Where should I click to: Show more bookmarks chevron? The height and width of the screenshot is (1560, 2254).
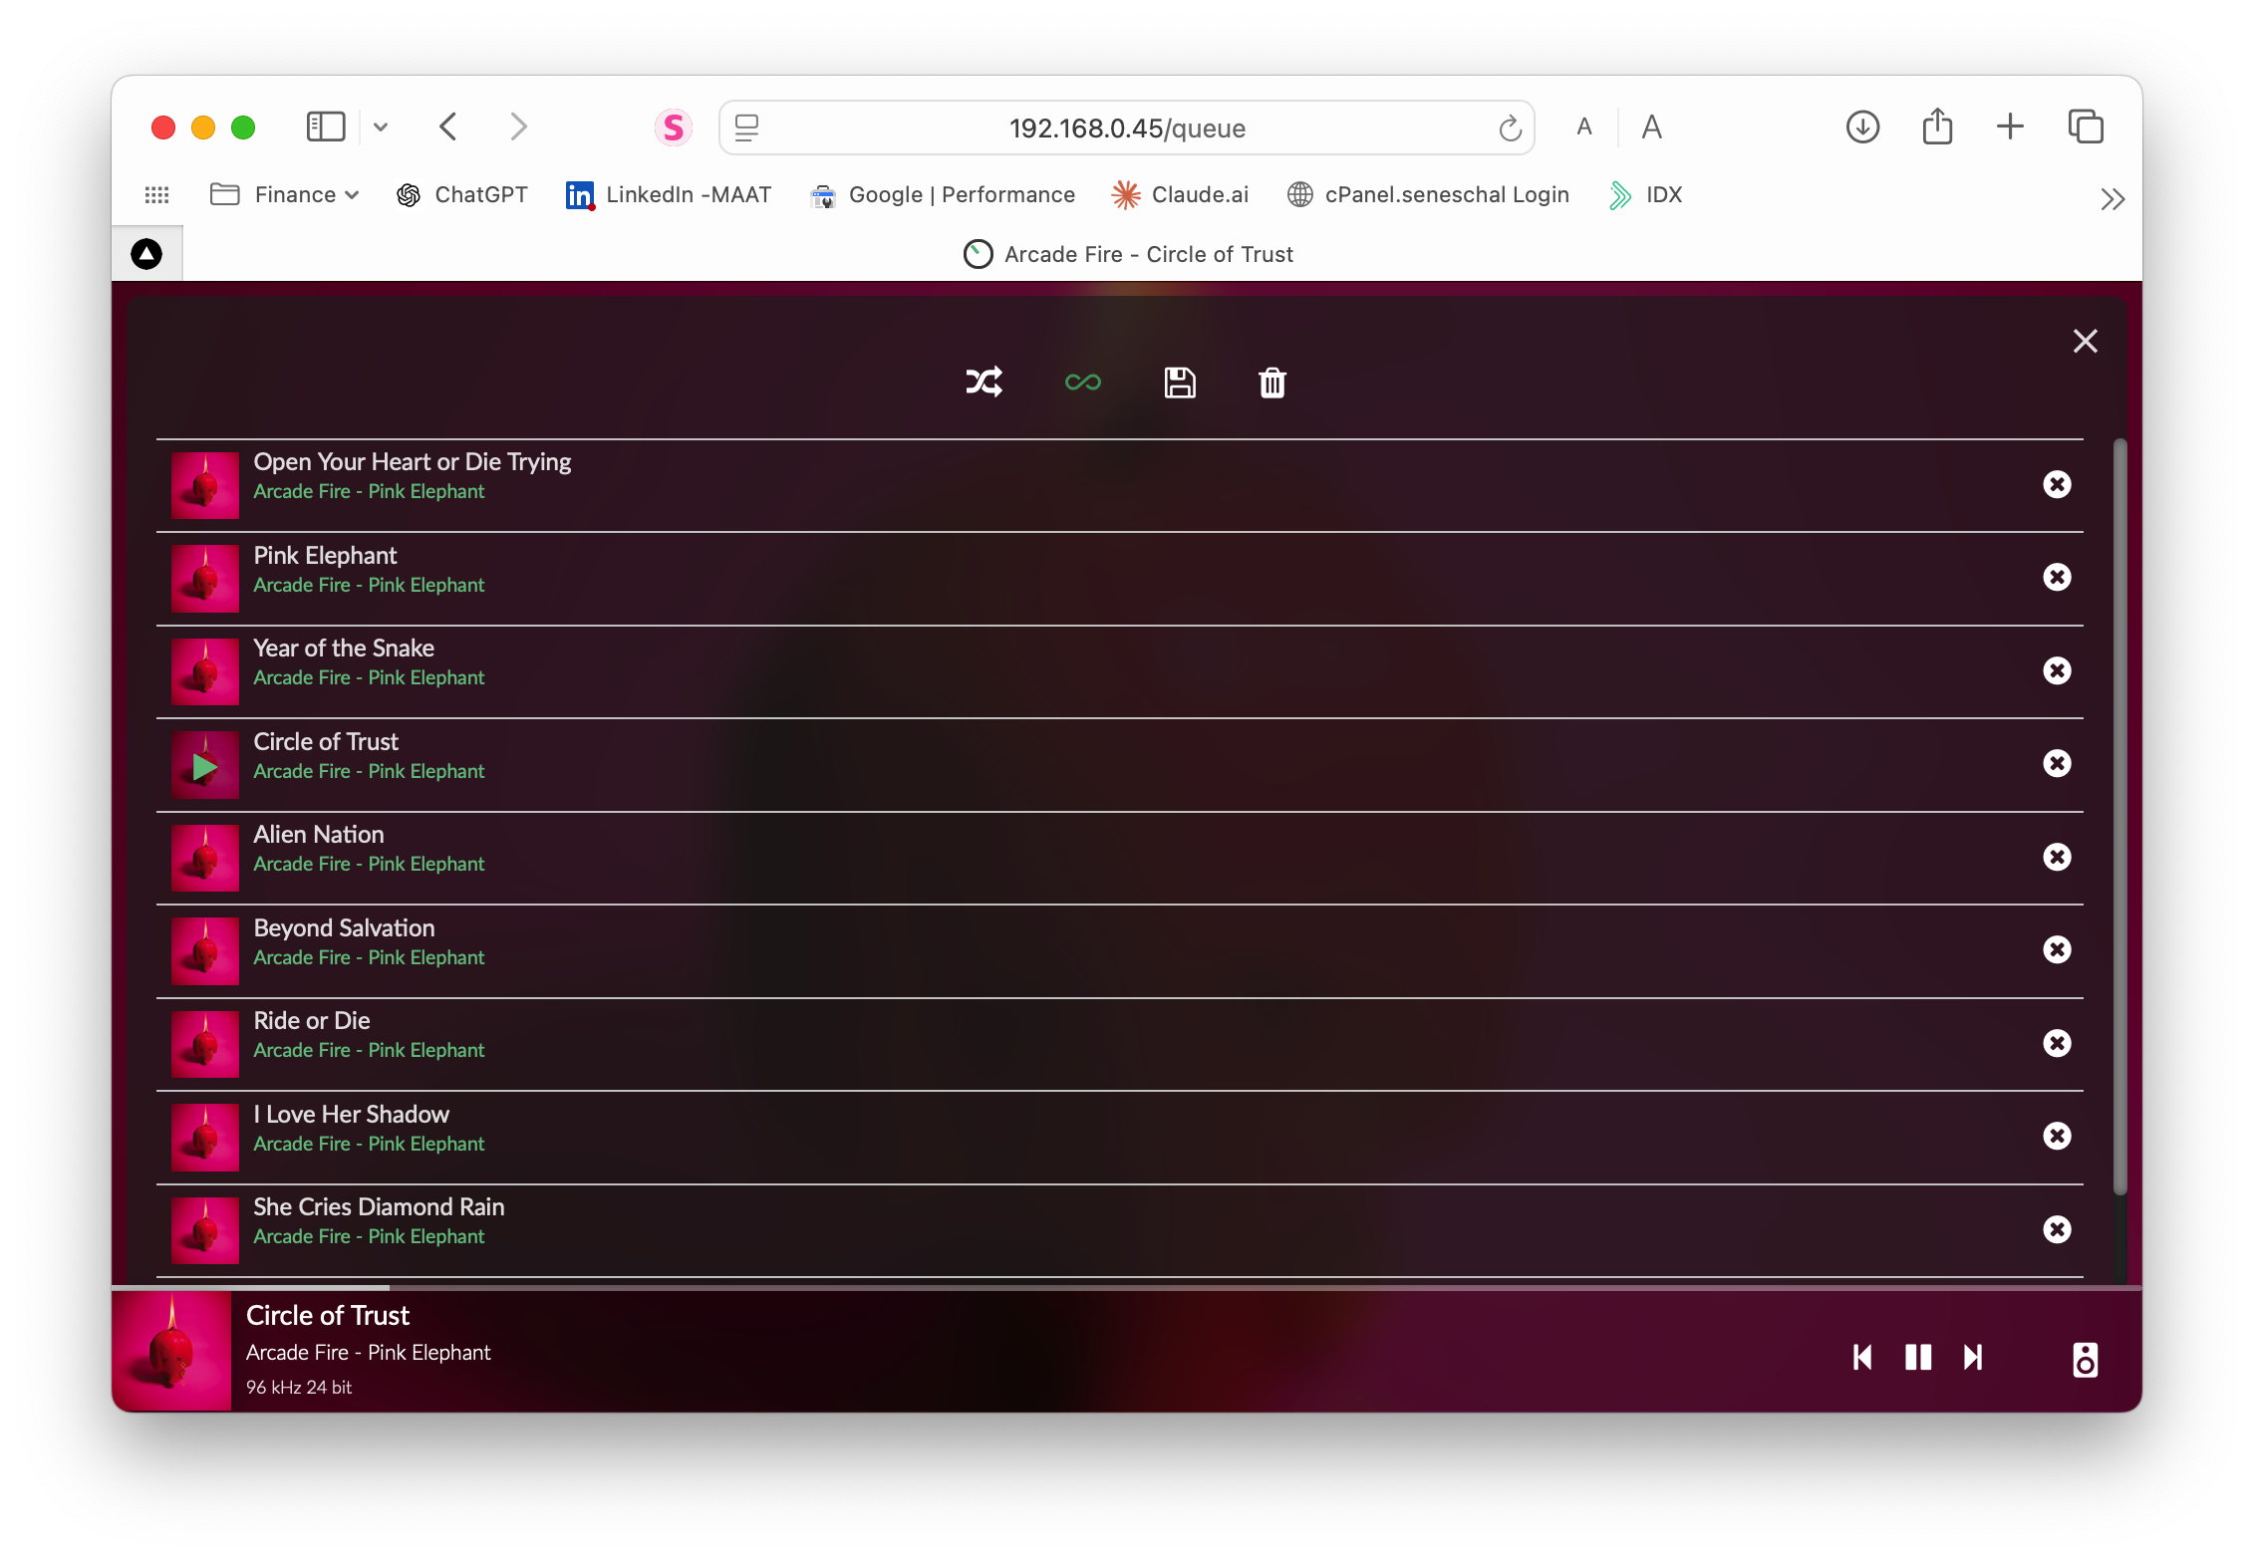pyautogui.click(x=2113, y=199)
